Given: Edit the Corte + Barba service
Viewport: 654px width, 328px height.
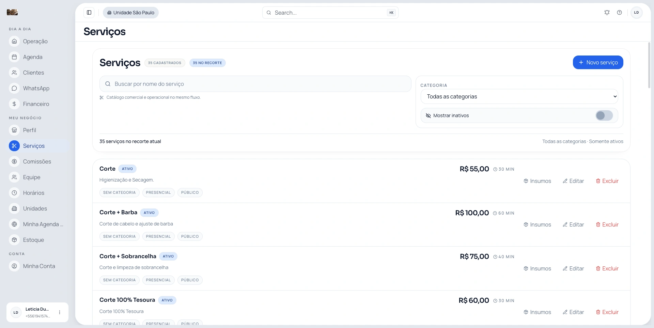Looking at the screenshot, I should click(573, 224).
